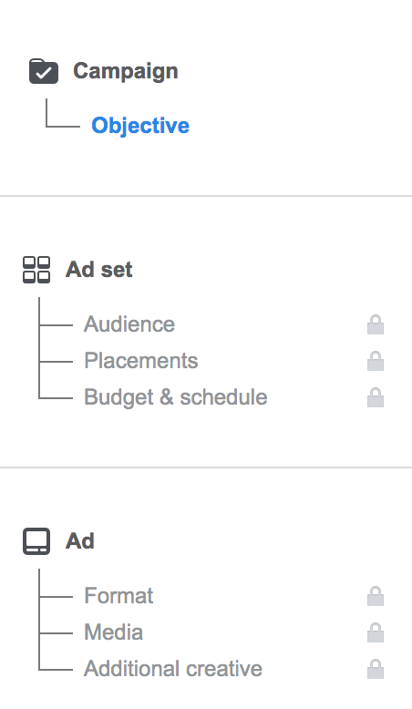Open the Objective step
This screenshot has width=412, height=709.
pyautogui.click(x=140, y=126)
